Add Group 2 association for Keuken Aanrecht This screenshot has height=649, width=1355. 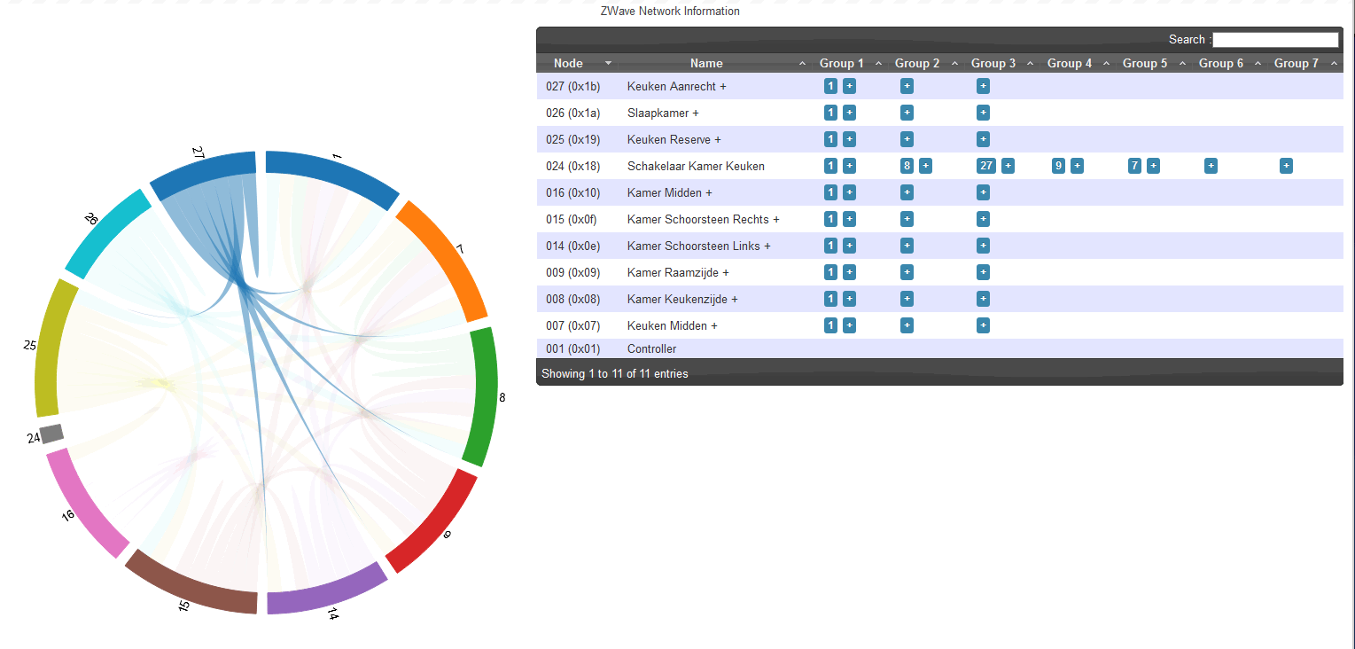[x=907, y=86]
